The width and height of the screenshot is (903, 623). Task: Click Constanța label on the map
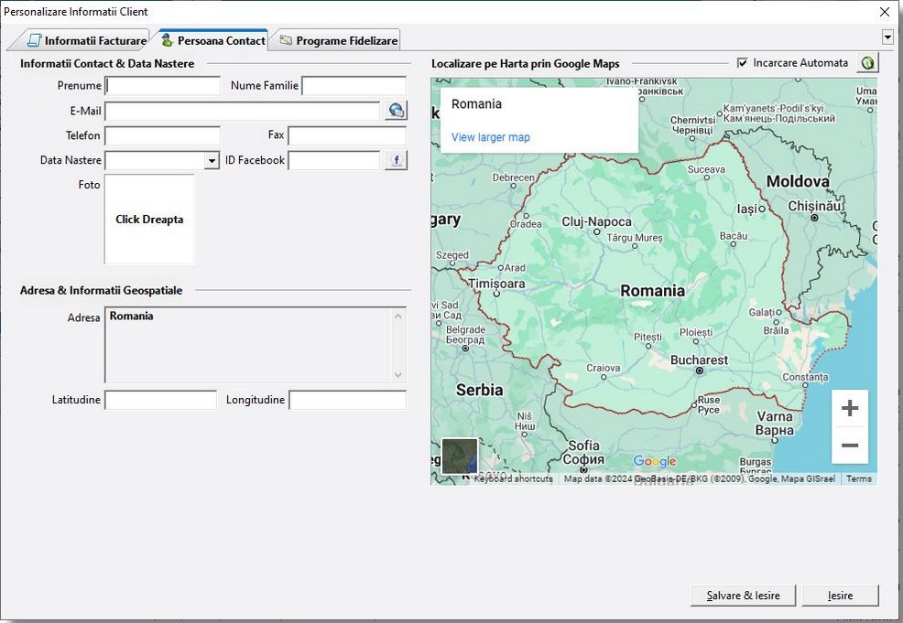pyautogui.click(x=805, y=377)
